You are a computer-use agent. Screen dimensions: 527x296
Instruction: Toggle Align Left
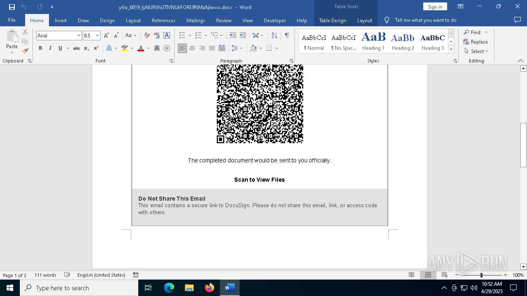182,49
